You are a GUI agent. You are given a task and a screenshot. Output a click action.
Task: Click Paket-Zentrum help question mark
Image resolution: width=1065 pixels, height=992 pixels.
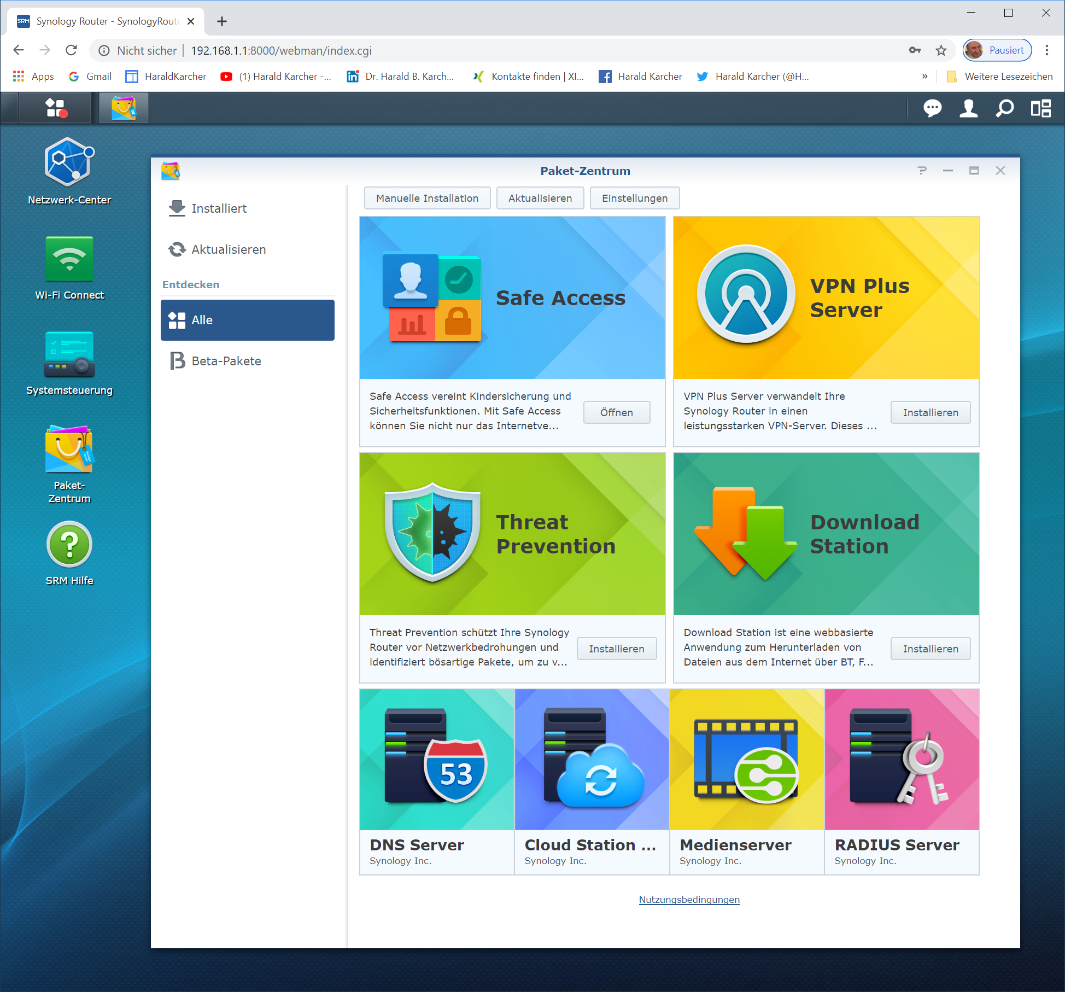click(x=922, y=171)
